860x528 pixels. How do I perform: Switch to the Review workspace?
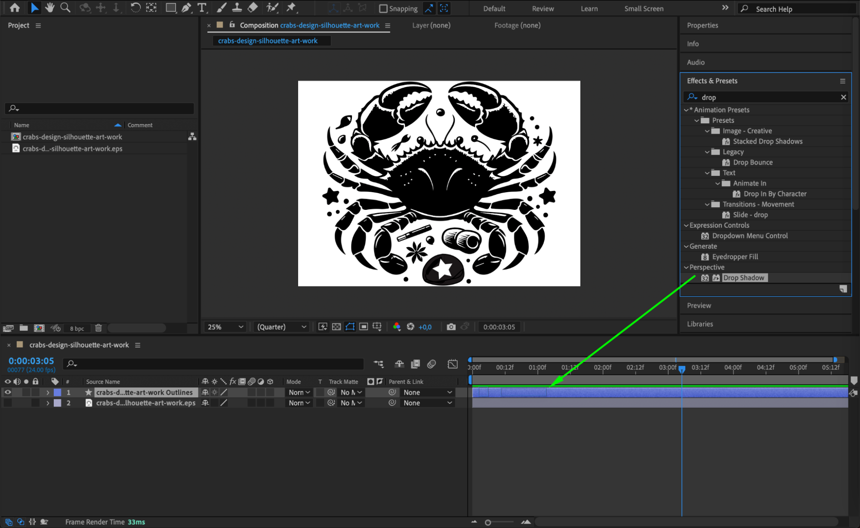coord(543,9)
